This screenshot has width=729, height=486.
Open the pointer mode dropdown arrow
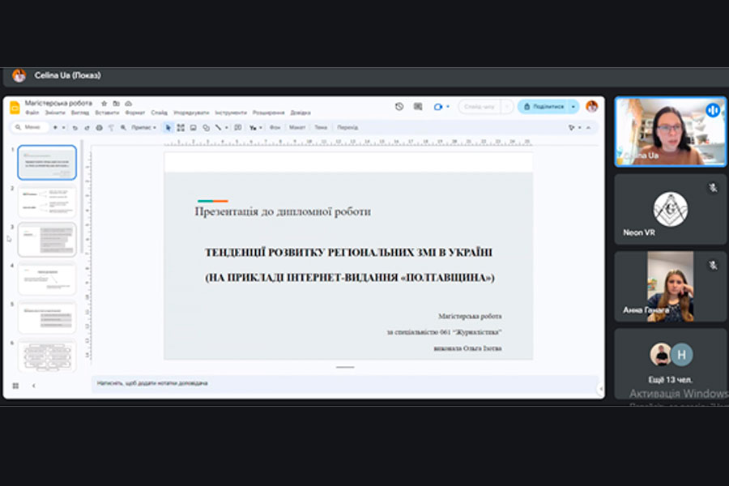(580, 127)
